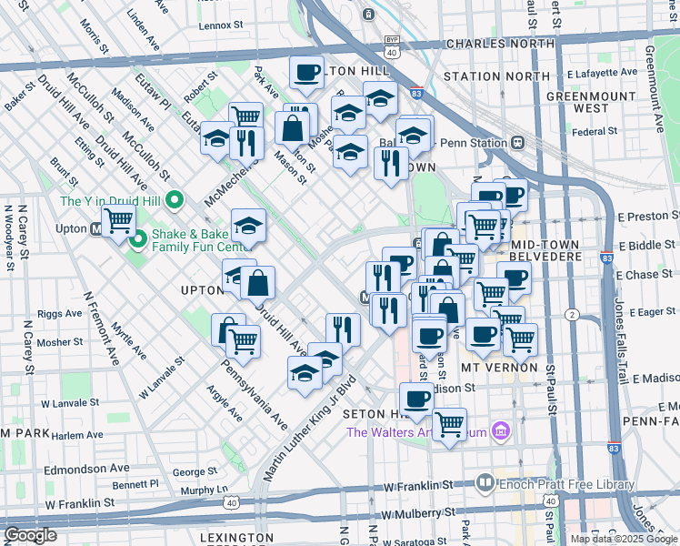Click the US 40 BYP route shield
The width and height of the screenshot is (680, 546).
coord(392,47)
